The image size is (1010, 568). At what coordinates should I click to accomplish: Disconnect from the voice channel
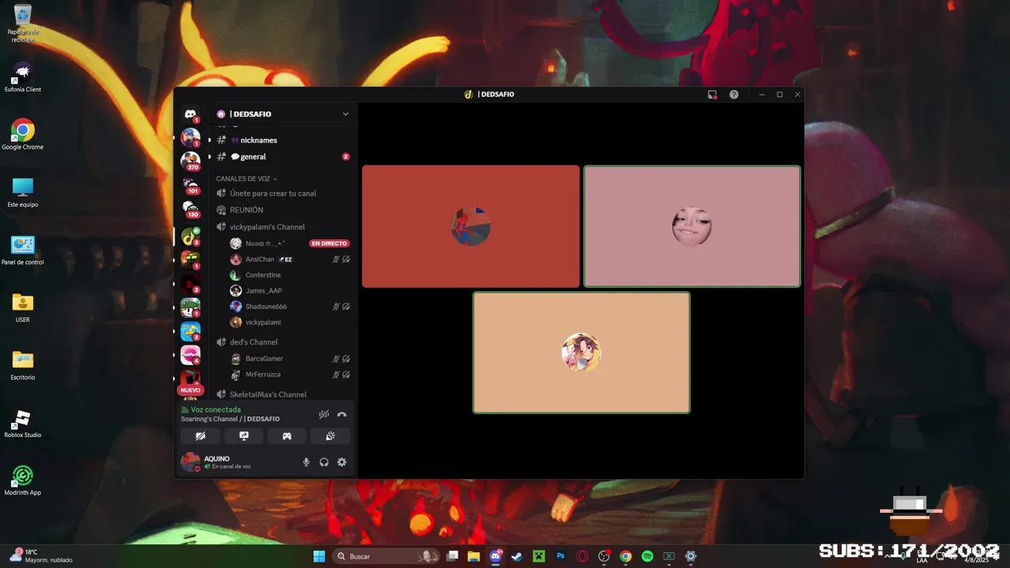click(x=342, y=414)
